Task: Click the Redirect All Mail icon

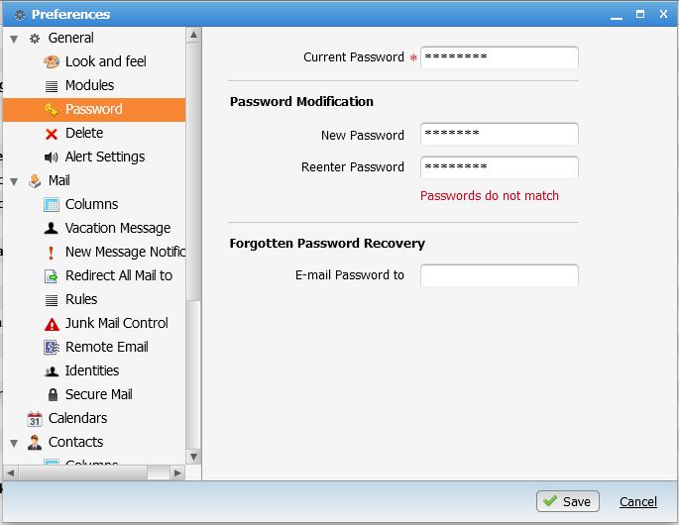Action: (52, 275)
